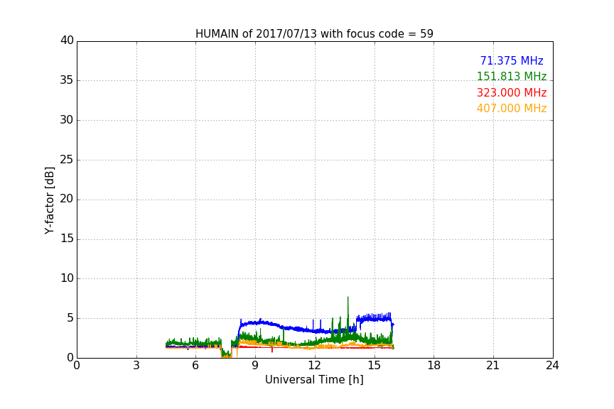Click the blue trace plateau near 15 h
The height and width of the screenshot is (409, 614).
coord(374,318)
